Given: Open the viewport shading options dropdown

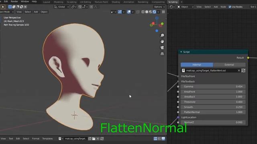Looking at the screenshot, I should [x=158, y=12].
